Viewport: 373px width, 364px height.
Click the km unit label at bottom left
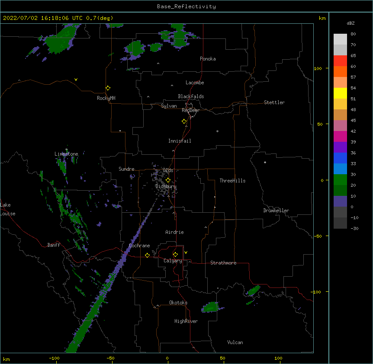pyautogui.click(x=6, y=359)
